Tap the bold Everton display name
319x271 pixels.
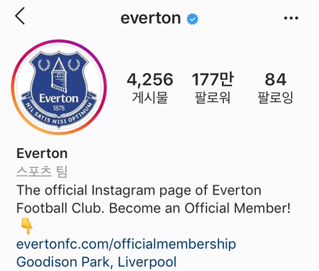42,153
